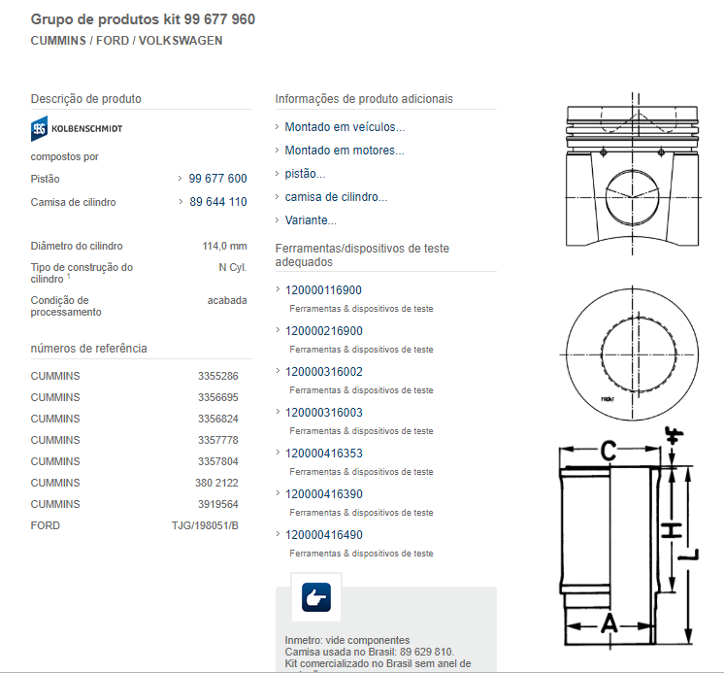The width and height of the screenshot is (724, 673).
Task: Open test tool 120000416390
Action: [323, 494]
